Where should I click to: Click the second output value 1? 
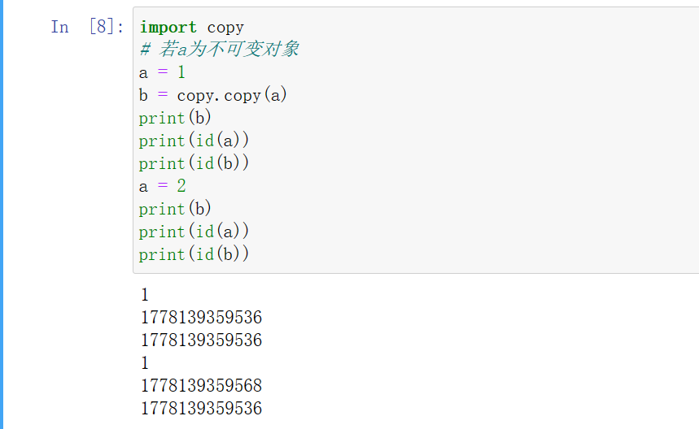pyautogui.click(x=145, y=363)
